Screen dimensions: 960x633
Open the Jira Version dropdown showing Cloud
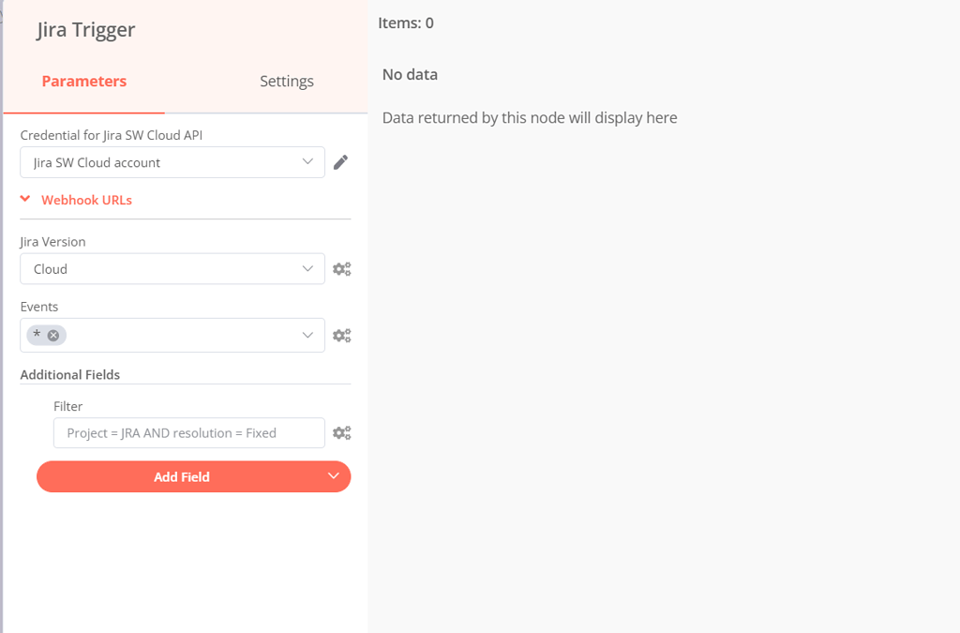click(172, 268)
